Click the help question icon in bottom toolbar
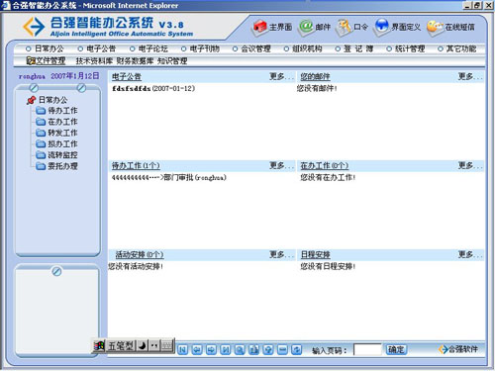Image resolution: width=495 pixels, height=371 pixels. click(268, 349)
